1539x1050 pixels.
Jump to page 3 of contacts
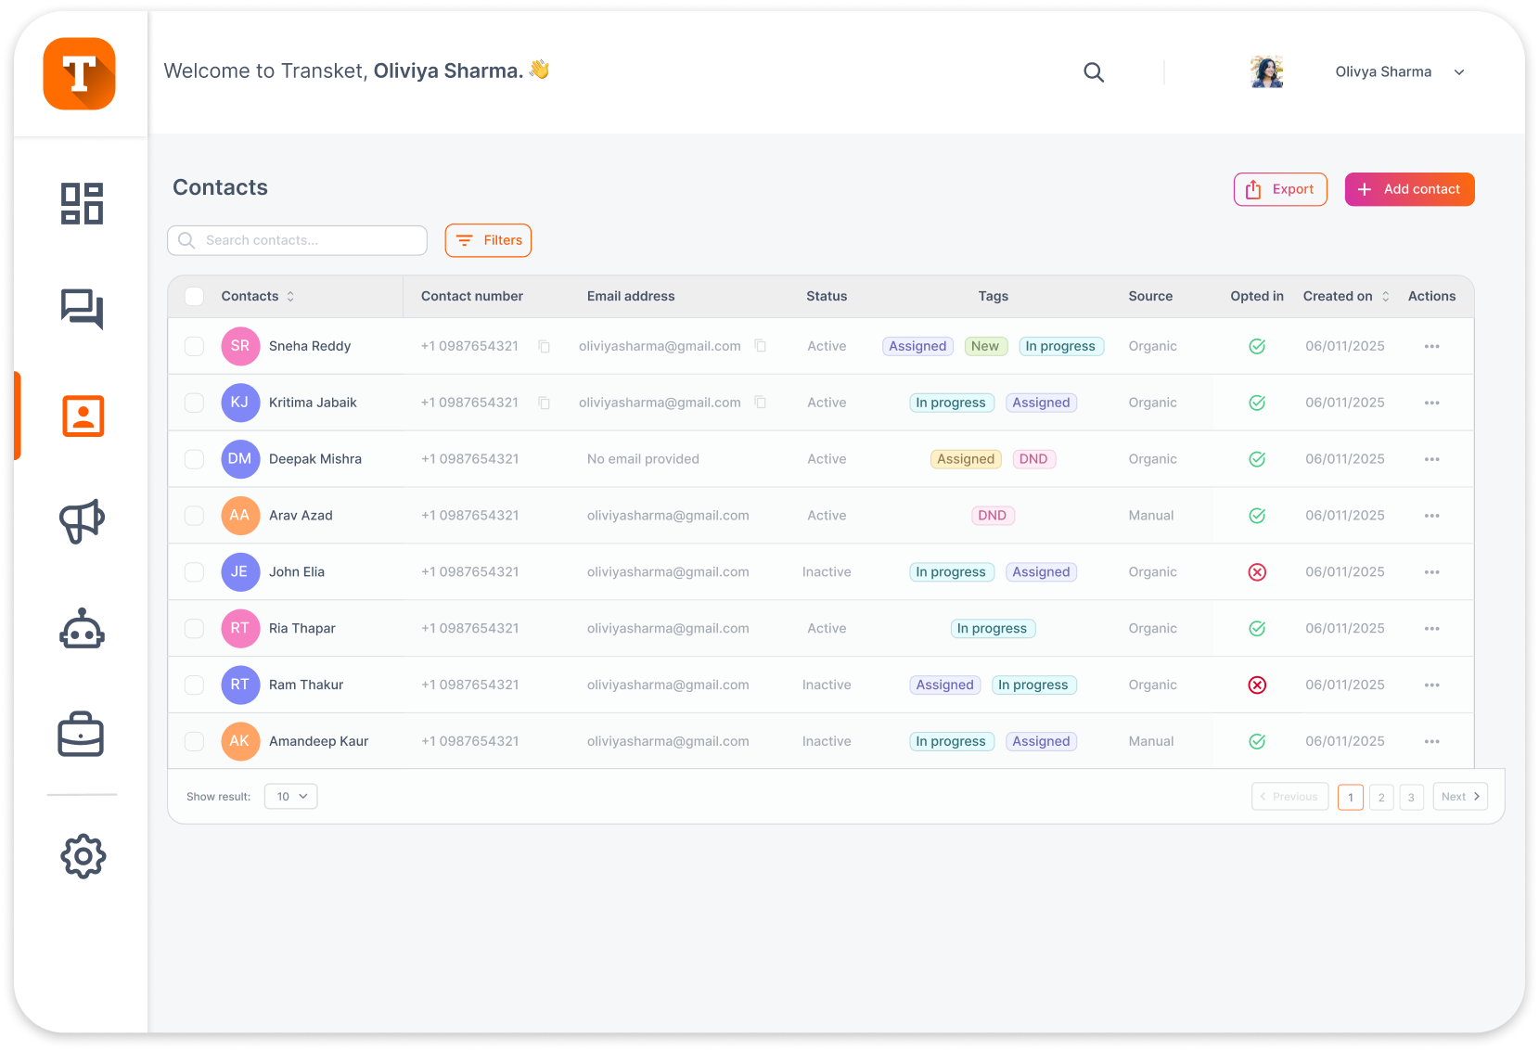click(x=1411, y=797)
